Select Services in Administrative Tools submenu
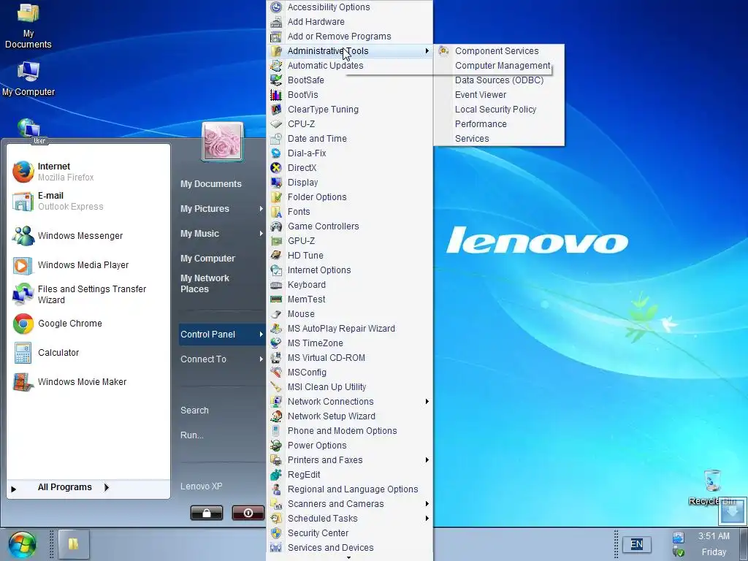Screen dimensions: 748x561 pyautogui.click(x=499, y=138)
